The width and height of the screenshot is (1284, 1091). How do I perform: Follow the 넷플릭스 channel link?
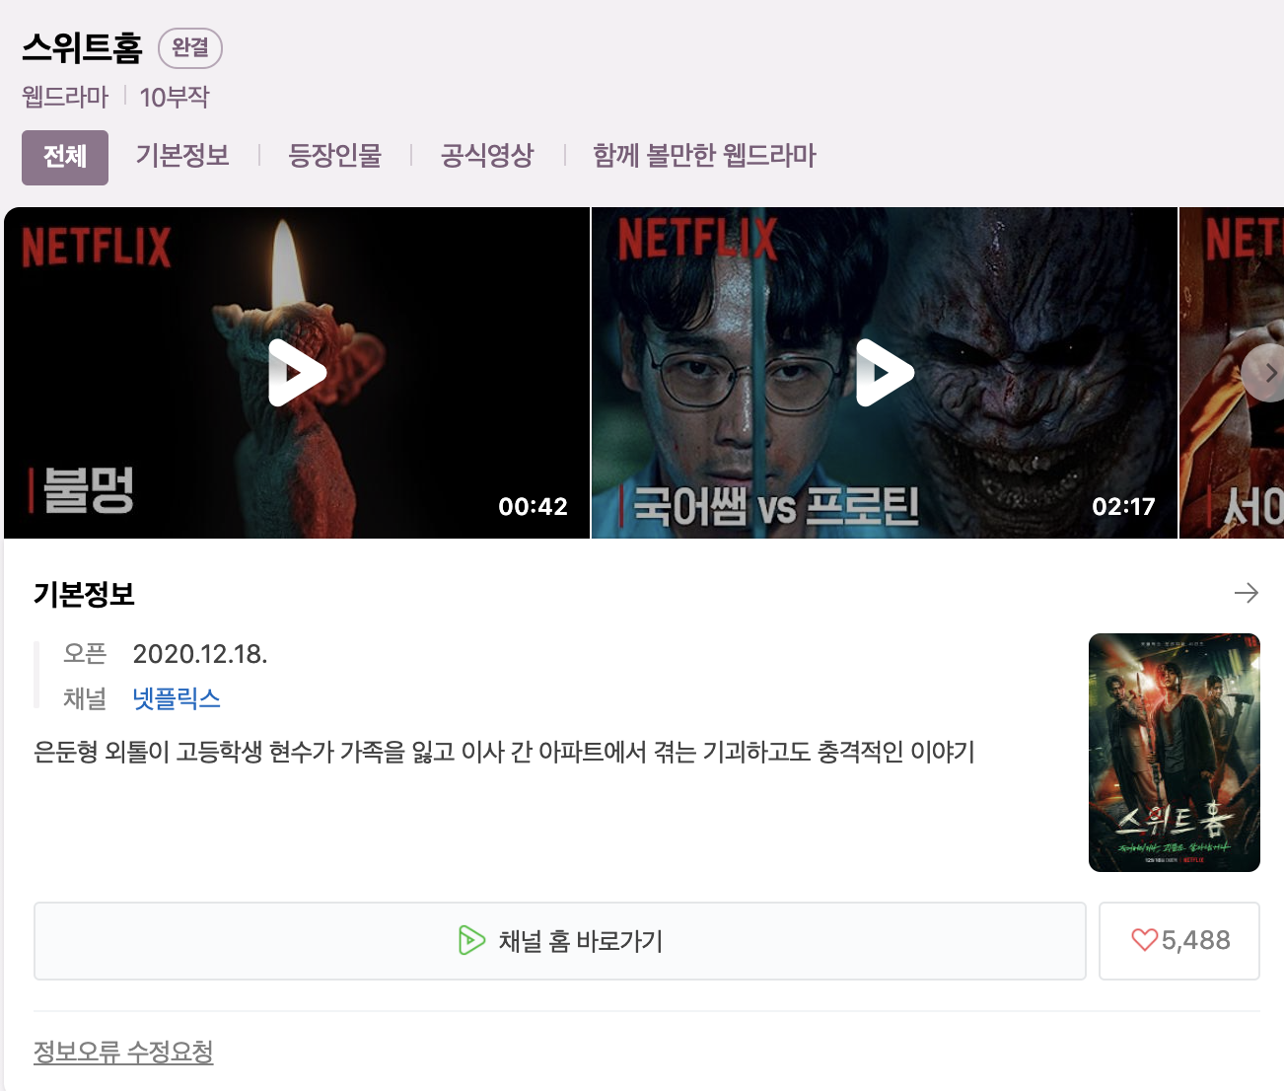click(x=177, y=698)
